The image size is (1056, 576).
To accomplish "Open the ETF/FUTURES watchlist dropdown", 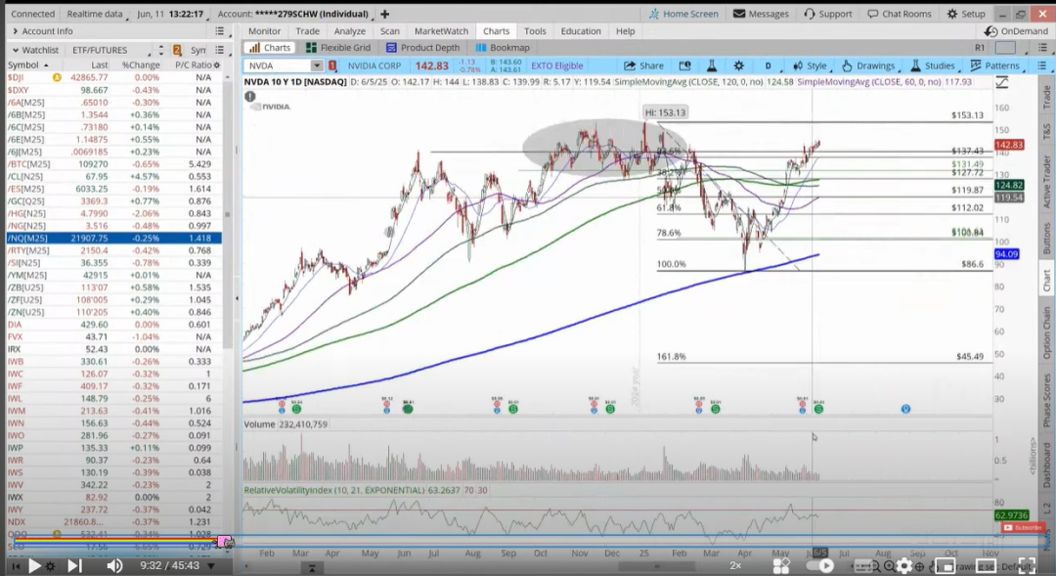I will [110, 50].
